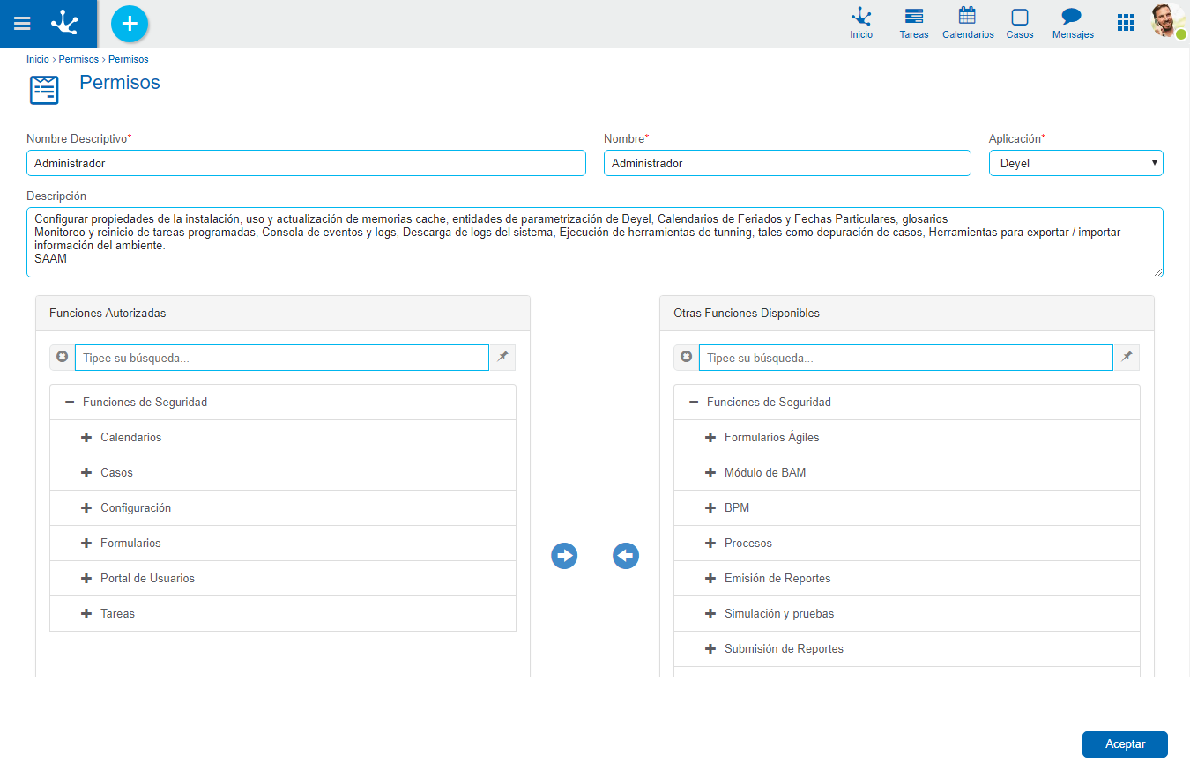Open the hamburger menu
The width and height of the screenshot is (1190, 784).
pyautogui.click(x=22, y=24)
